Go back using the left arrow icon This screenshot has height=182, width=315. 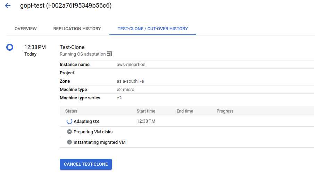coord(8,6)
